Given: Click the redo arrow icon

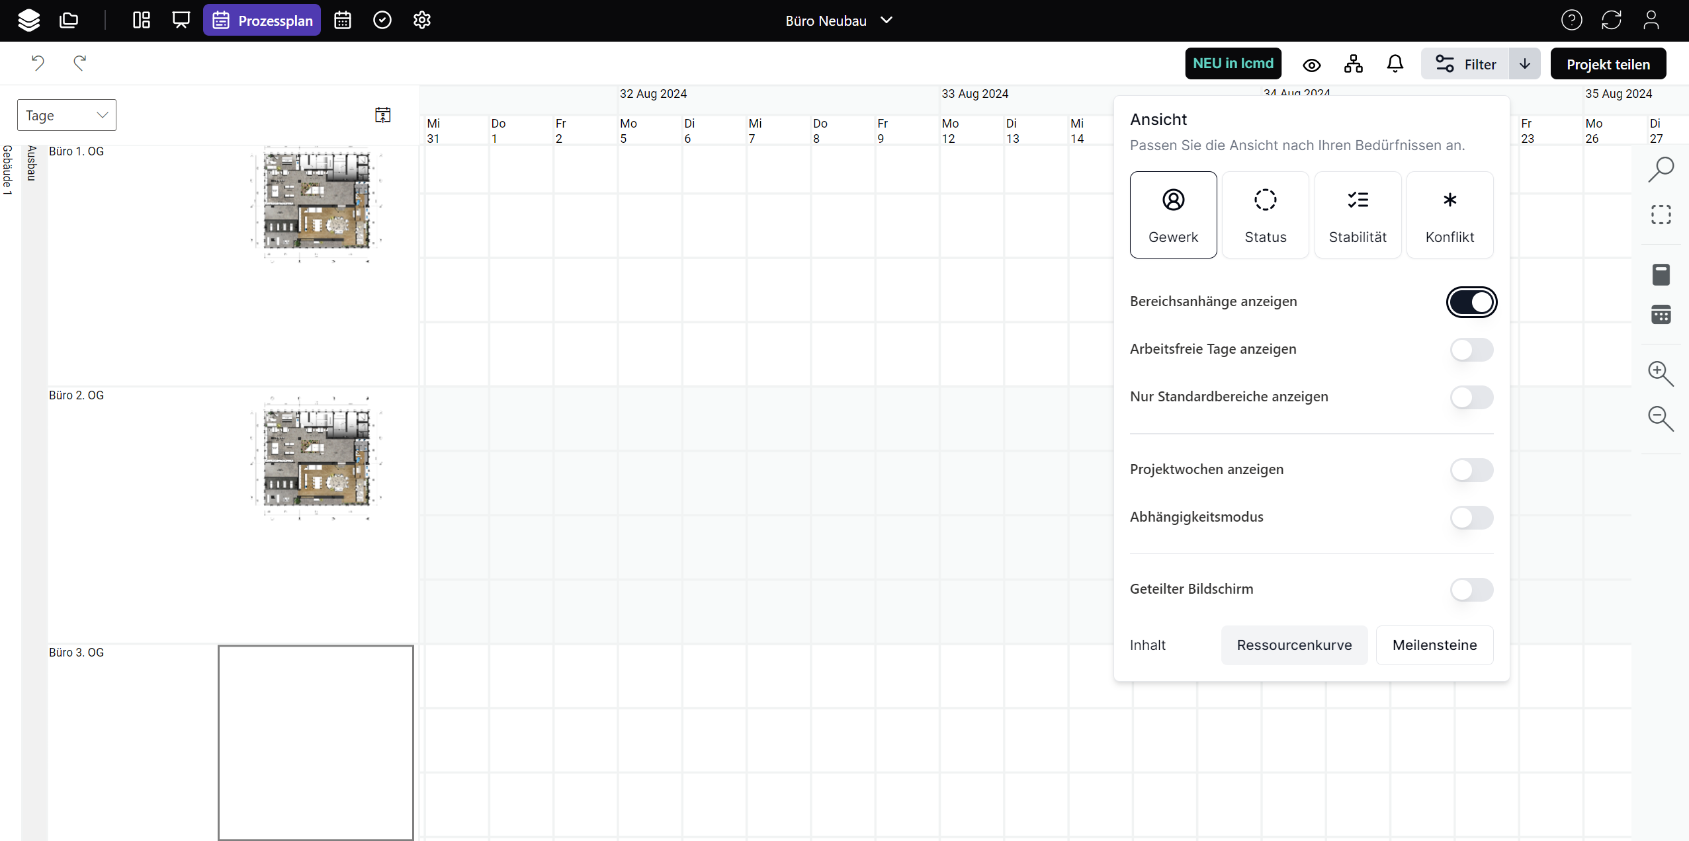Looking at the screenshot, I should coord(80,63).
